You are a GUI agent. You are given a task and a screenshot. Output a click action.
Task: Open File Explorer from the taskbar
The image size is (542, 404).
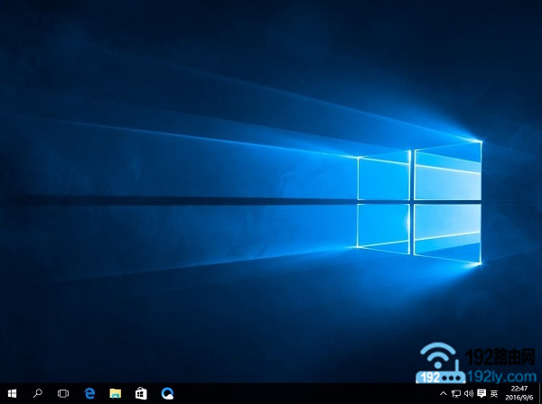pos(116,394)
